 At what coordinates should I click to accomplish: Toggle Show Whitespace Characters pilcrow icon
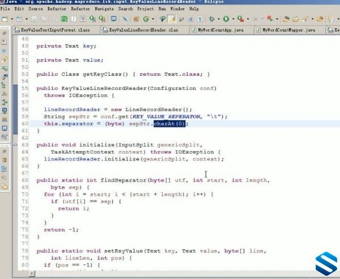pyautogui.click(x=200, y=19)
